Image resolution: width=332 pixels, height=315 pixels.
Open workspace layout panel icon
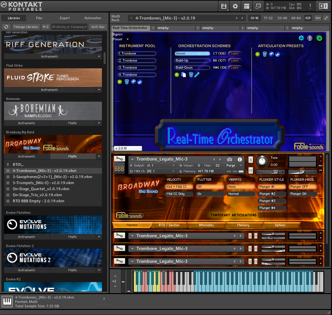tap(247, 6)
